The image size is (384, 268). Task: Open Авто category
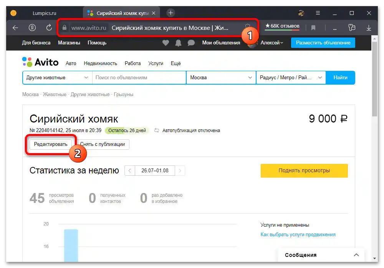point(71,64)
